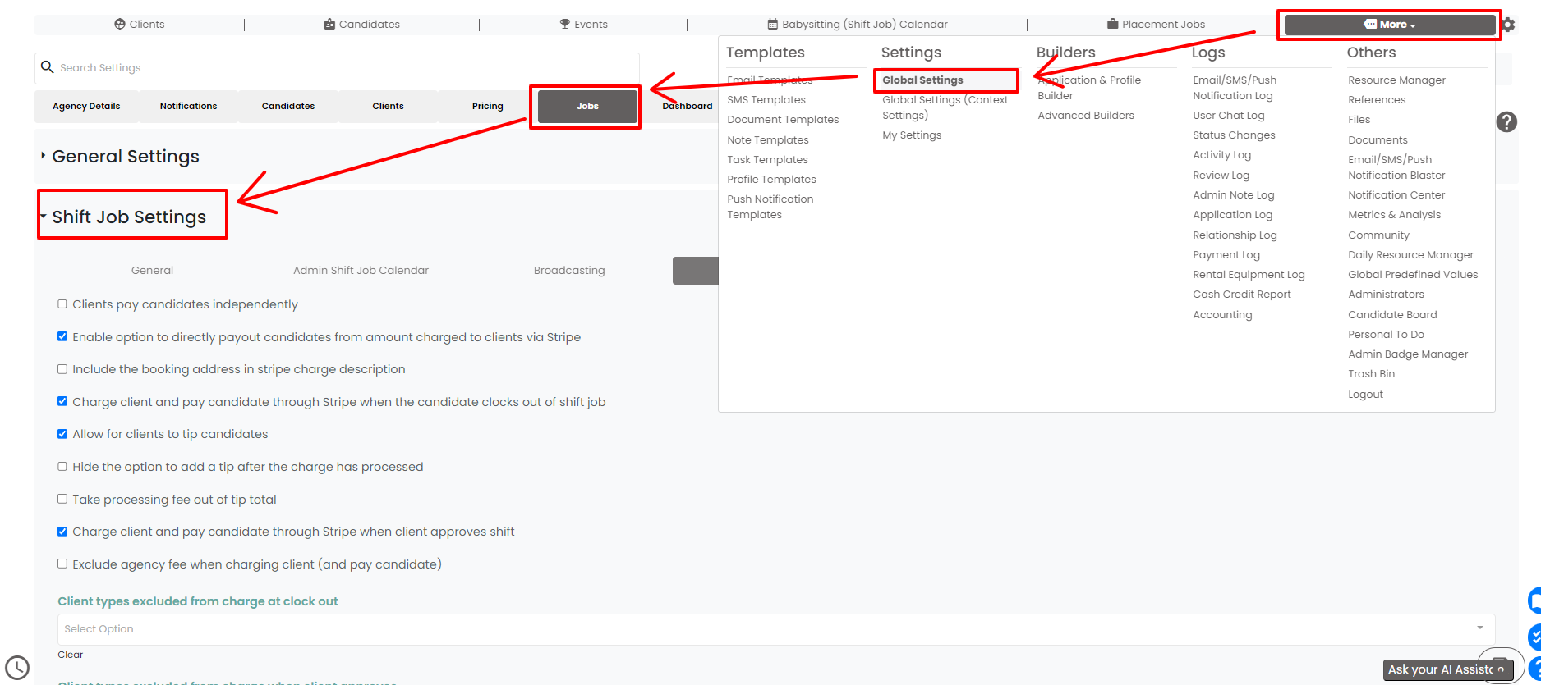
Task: Click the Clear link under the dropdown
Action: [71, 655]
